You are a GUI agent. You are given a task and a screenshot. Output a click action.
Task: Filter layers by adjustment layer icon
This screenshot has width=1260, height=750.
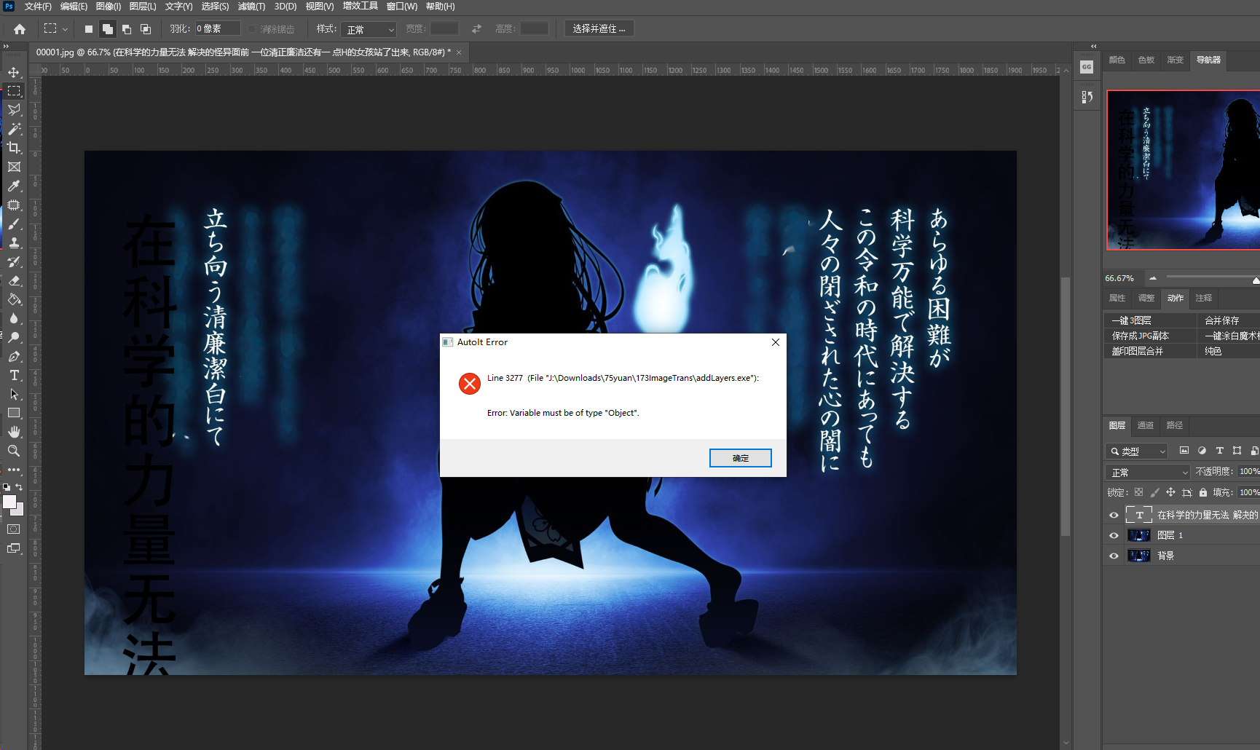tap(1202, 451)
